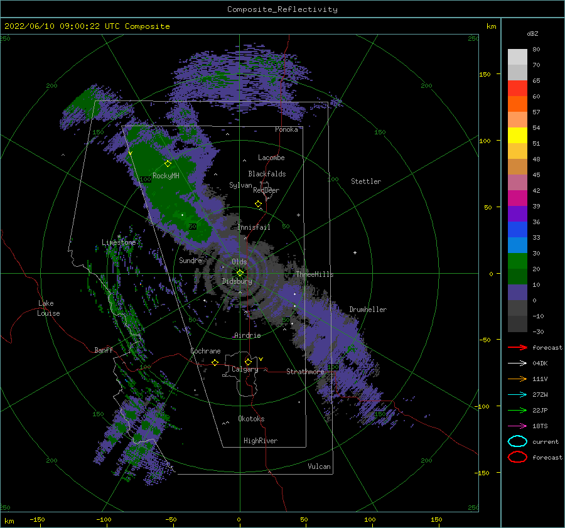This screenshot has height=528, width=565.
Task: Click the red swatch in dBZ scale
Action: tap(517, 89)
